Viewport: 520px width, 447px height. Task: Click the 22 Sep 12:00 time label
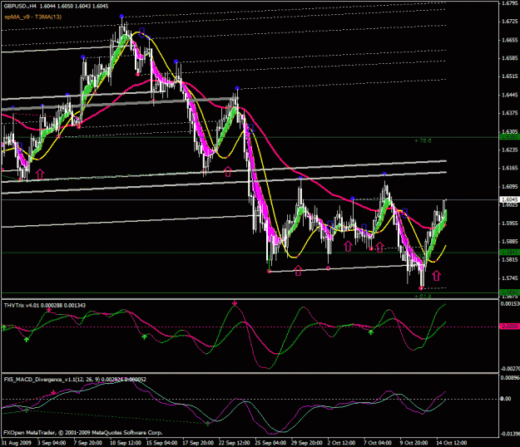click(234, 443)
